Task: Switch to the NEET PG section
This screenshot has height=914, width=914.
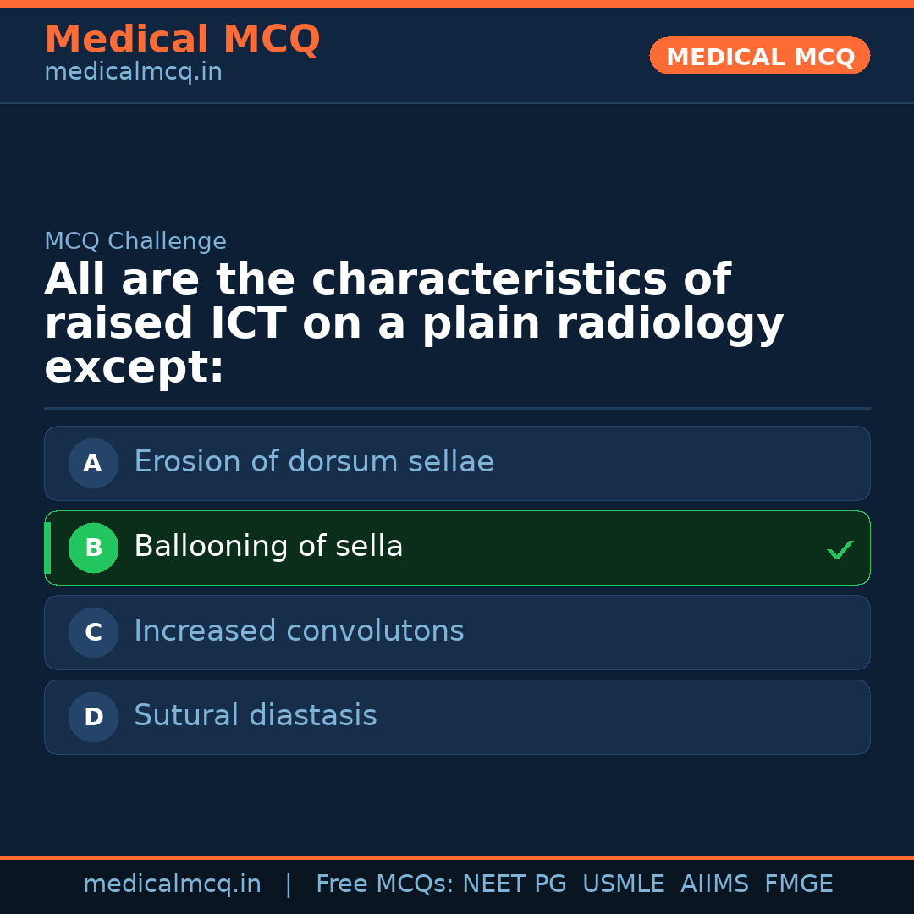Action: click(514, 884)
